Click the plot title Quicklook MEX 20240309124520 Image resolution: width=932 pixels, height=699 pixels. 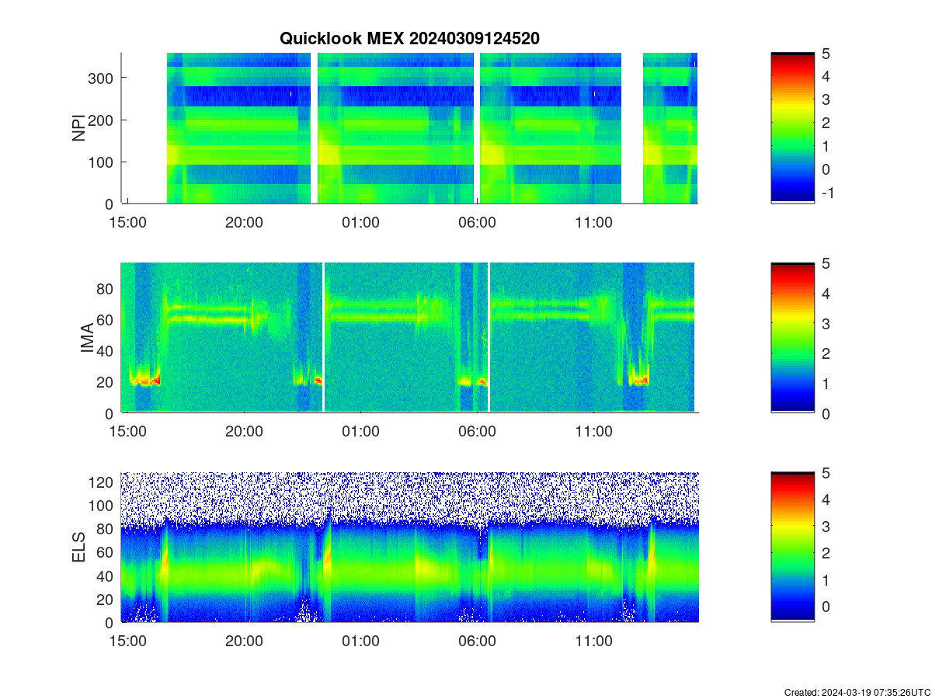[409, 38]
